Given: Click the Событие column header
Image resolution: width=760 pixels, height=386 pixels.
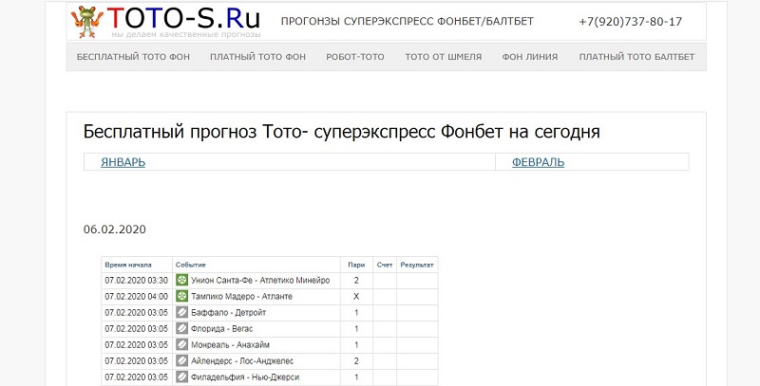Looking at the screenshot, I should coord(191,264).
